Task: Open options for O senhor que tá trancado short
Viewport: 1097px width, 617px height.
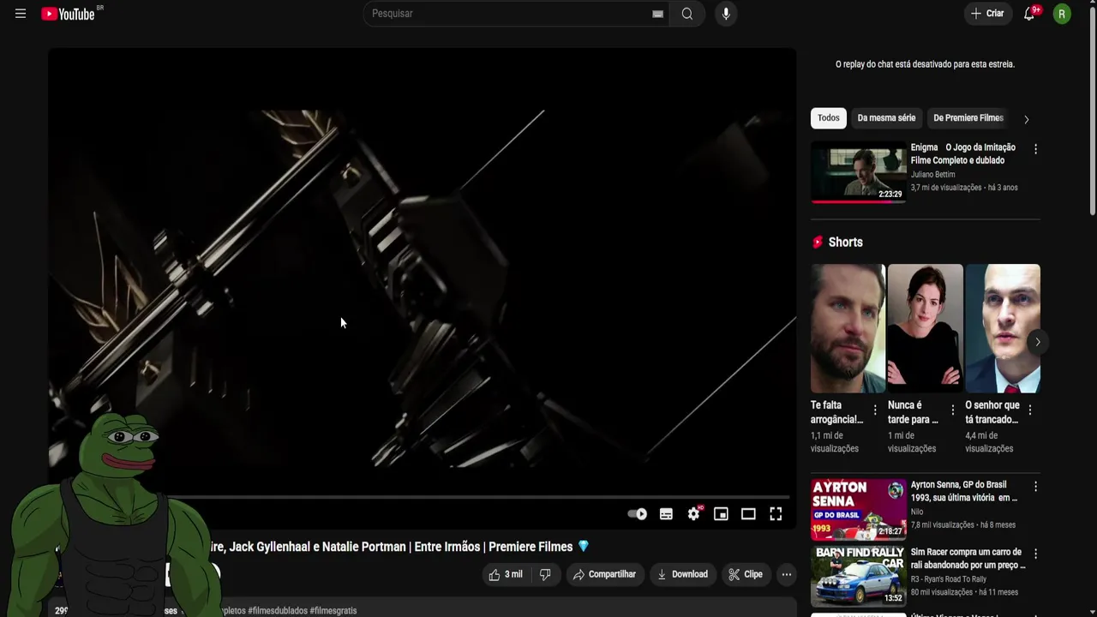Action: (1029, 410)
